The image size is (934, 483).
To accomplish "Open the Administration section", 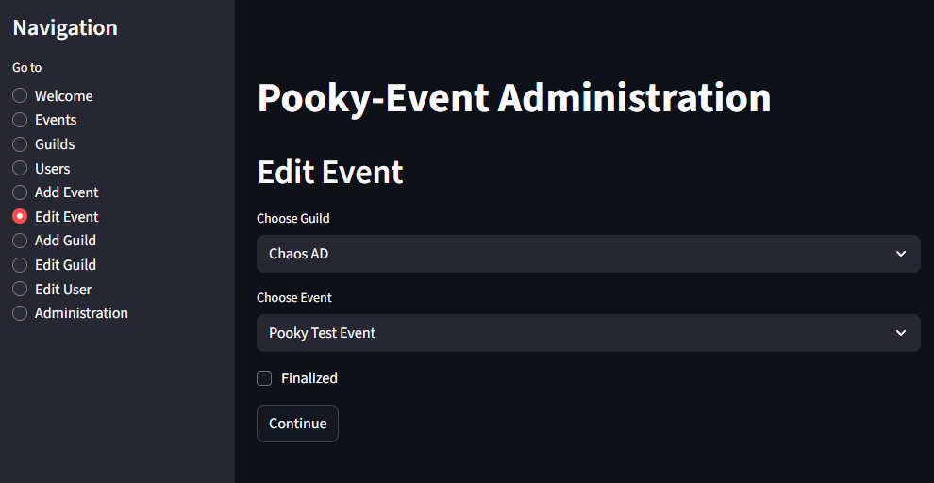I will pyautogui.click(x=20, y=313).
